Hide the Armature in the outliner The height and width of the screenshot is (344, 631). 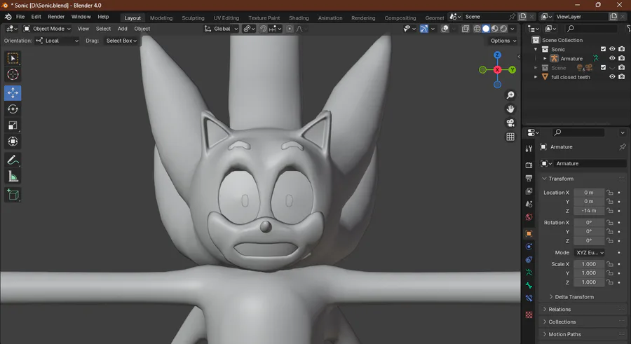tap(612, 59)
